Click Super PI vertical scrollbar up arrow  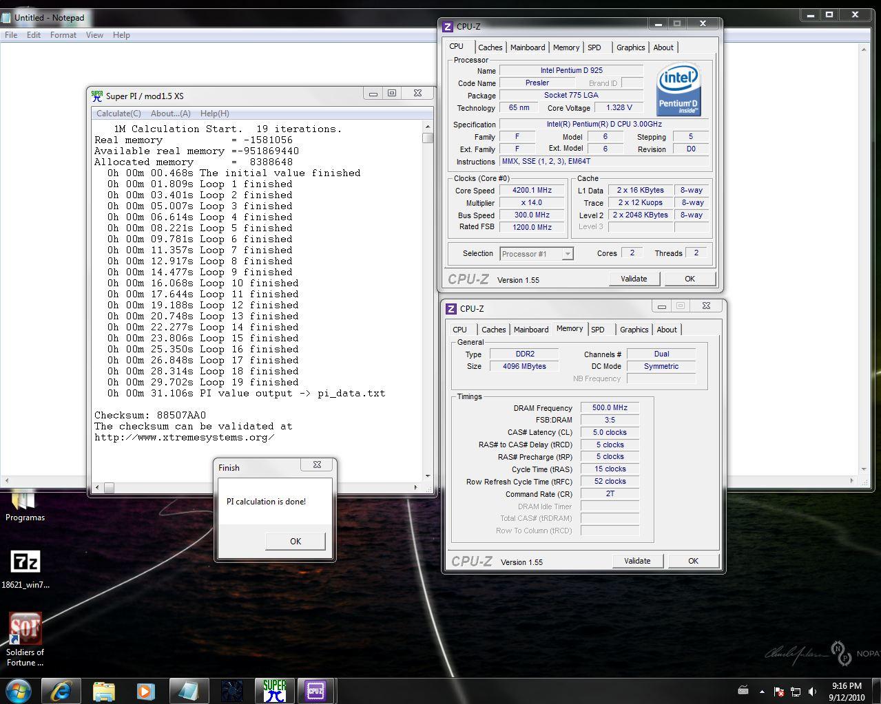[428, 127]
